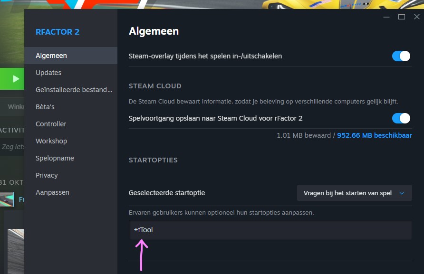The image size is (424, 274).
Task: Click the RFACTOR 2 title heading
Action: pos(58,32)
